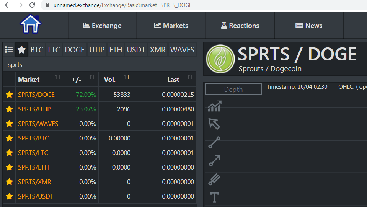Screen dimensions: 367x207
Task: Open the SPRTS/ETH market
Action: (33, 167)
